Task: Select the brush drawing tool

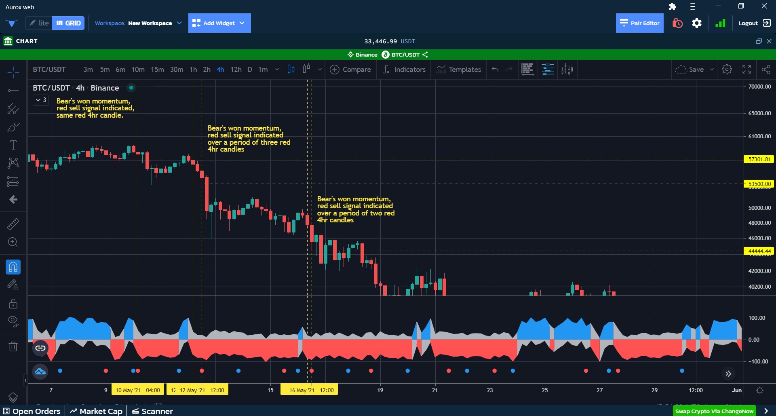Action: click(13, 126)
